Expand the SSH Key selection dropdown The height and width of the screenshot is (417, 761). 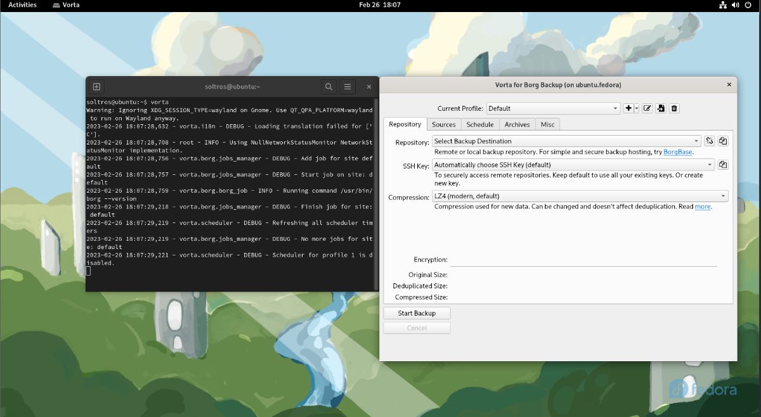click(709, 165)
